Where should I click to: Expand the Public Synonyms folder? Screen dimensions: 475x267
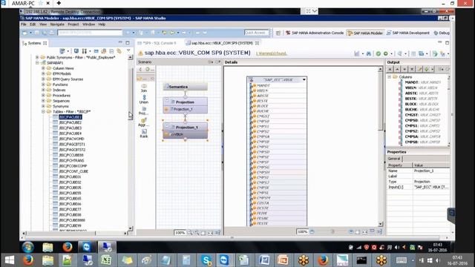click(37, 57)
